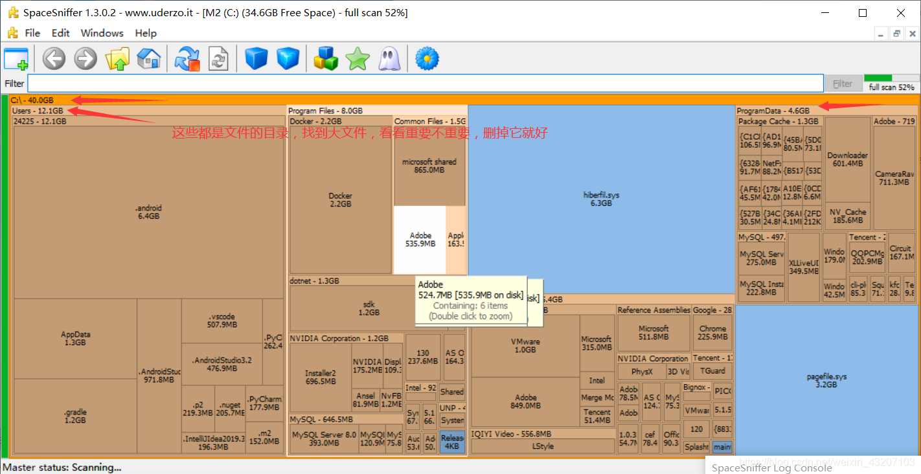Click the new view window icon
Viewport: 921px width, 474px height.
(x=16, y=59)
